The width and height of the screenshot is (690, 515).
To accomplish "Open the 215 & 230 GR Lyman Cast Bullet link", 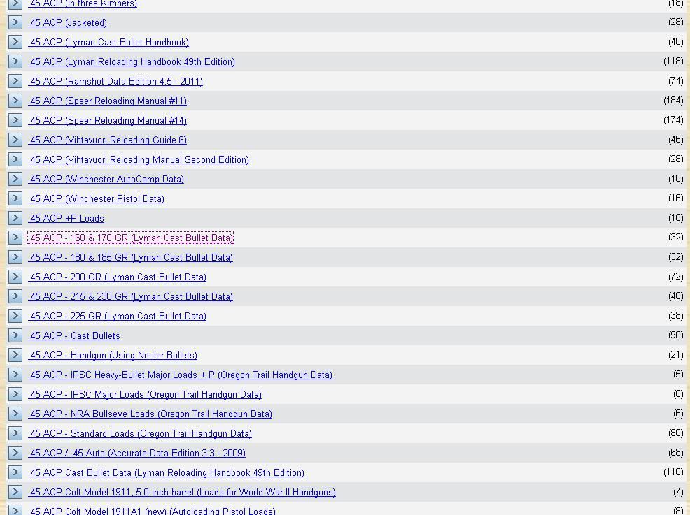I will pos(130,296).
